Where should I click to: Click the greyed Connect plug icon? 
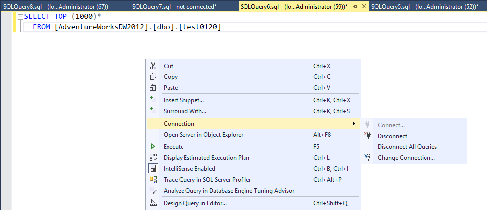pos(368,125)
